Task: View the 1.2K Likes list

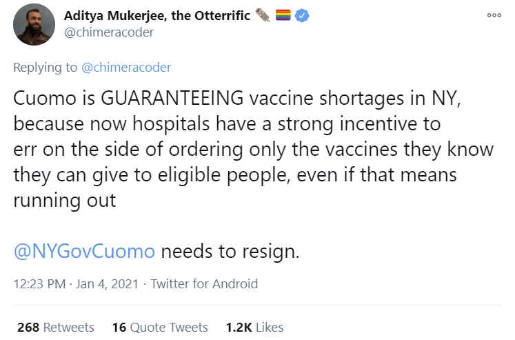Action: 254,327
